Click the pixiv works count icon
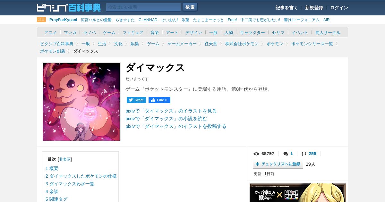 [x=304, y=154]
